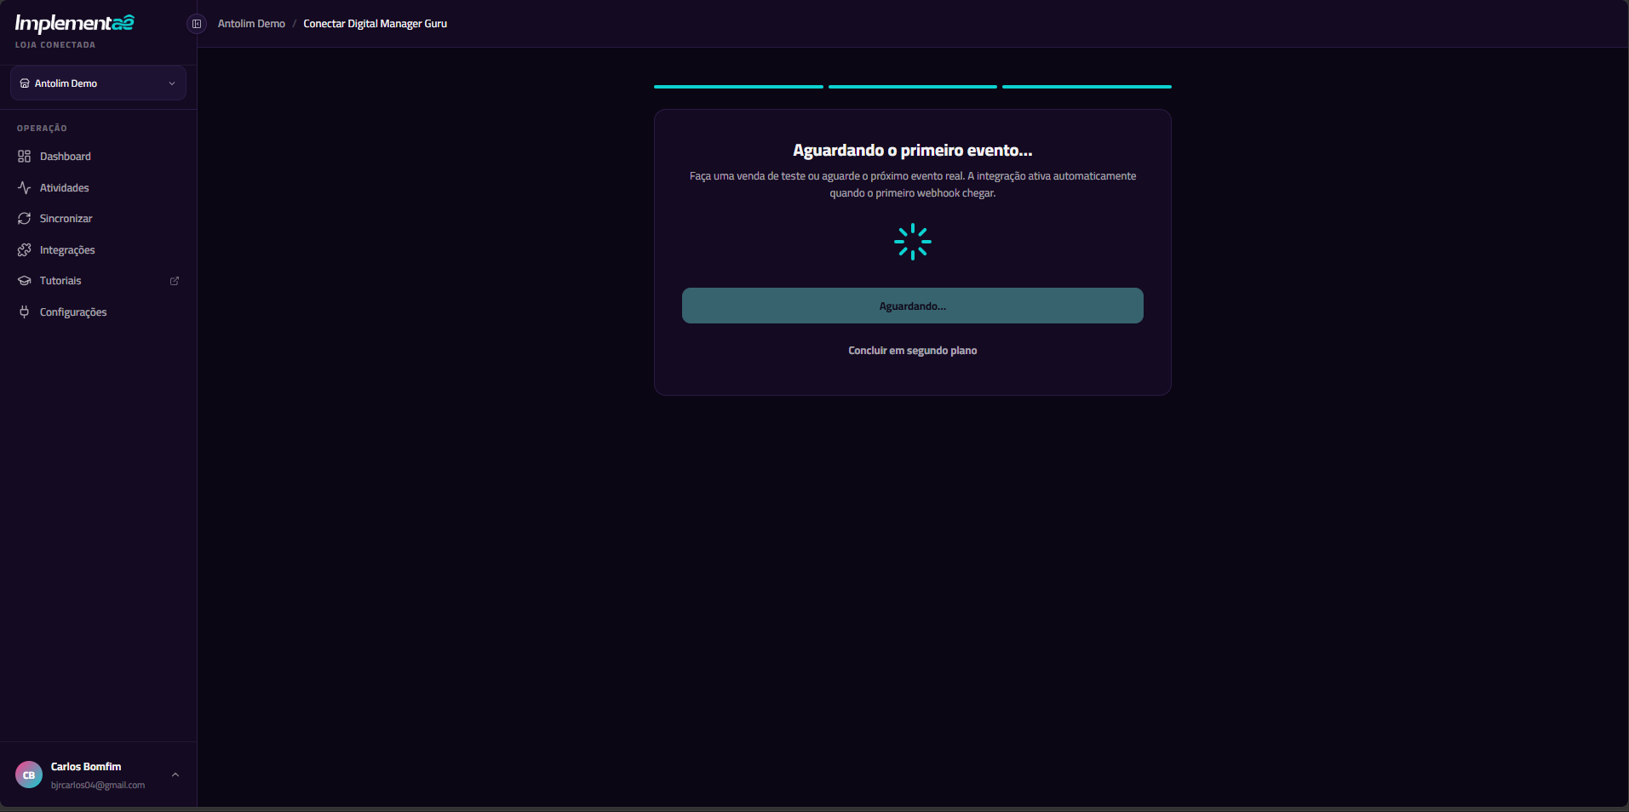The image size is (1629, 812).
Task: Open Carlos Bomfim user menu
Action: 98,775
